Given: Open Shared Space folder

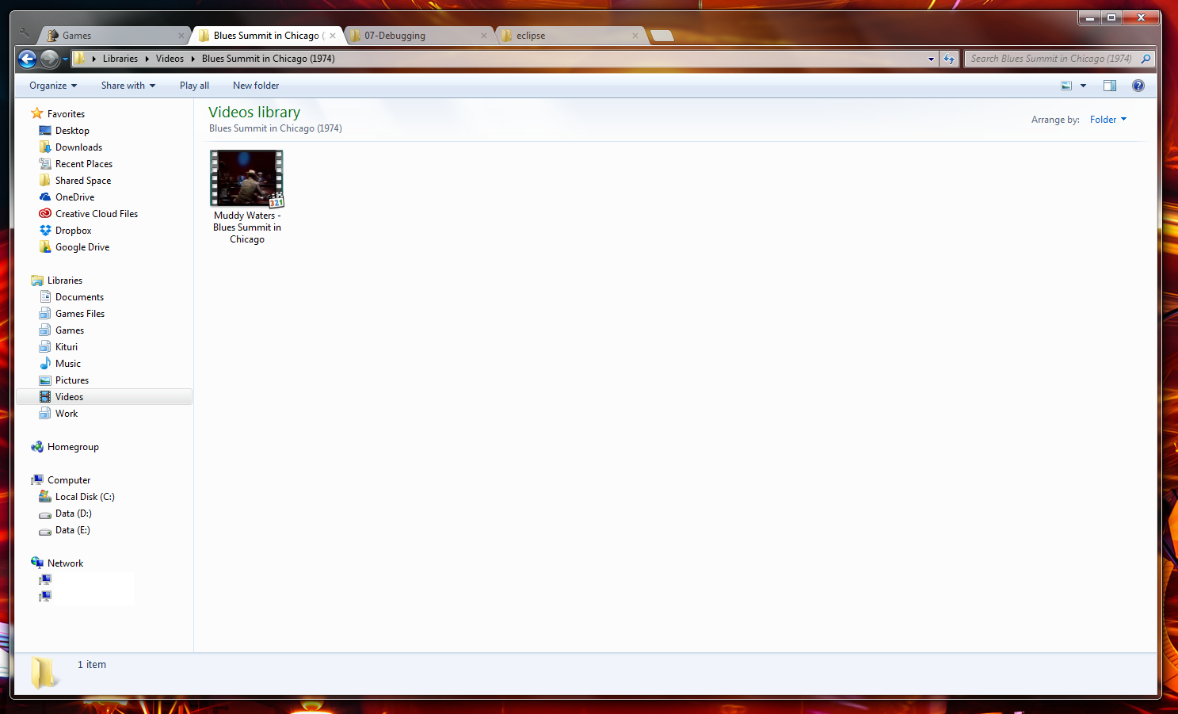Looking at the screenshot, I should (x=83, y=181).
